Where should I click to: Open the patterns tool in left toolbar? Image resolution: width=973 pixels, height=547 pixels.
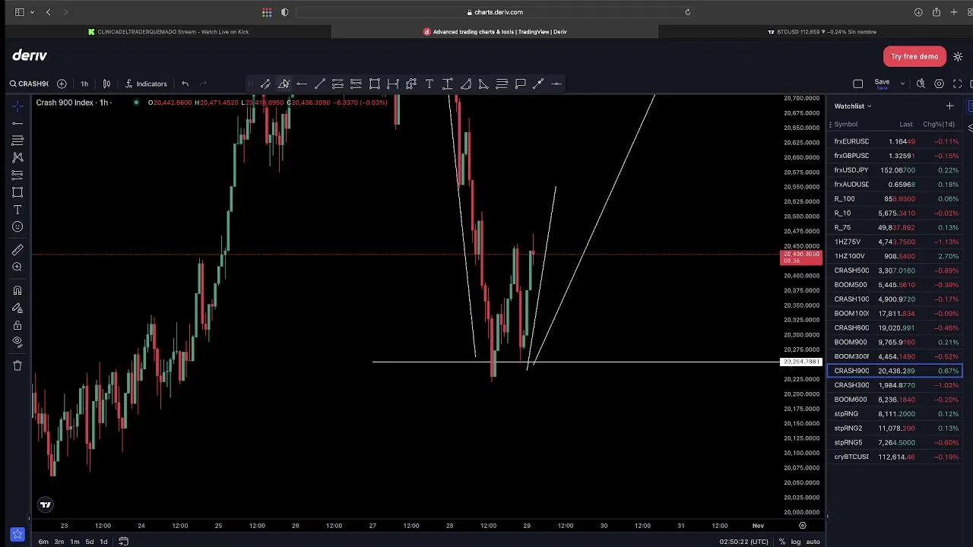(x=17, y=157)
